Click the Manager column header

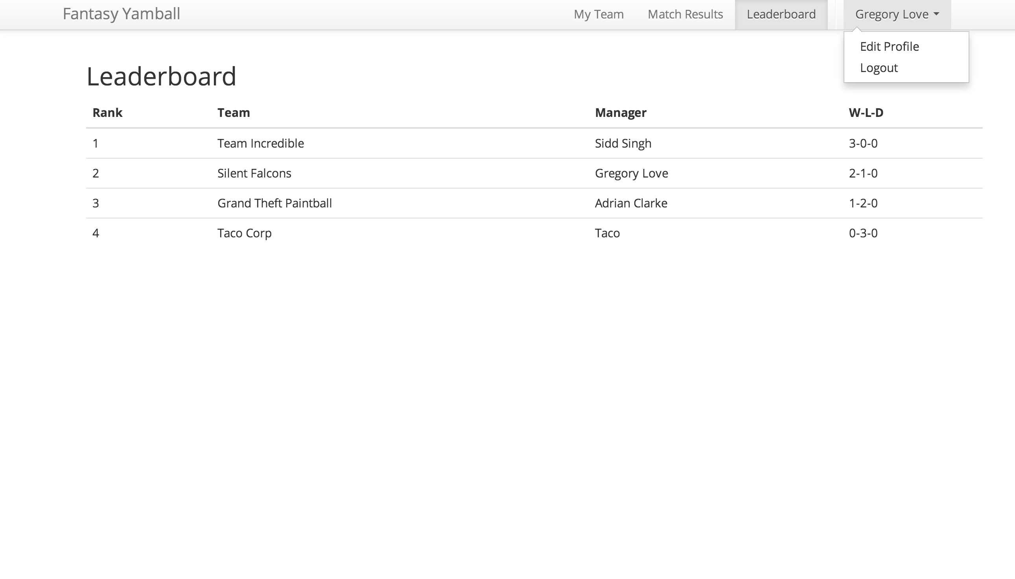tap(620, 113)
